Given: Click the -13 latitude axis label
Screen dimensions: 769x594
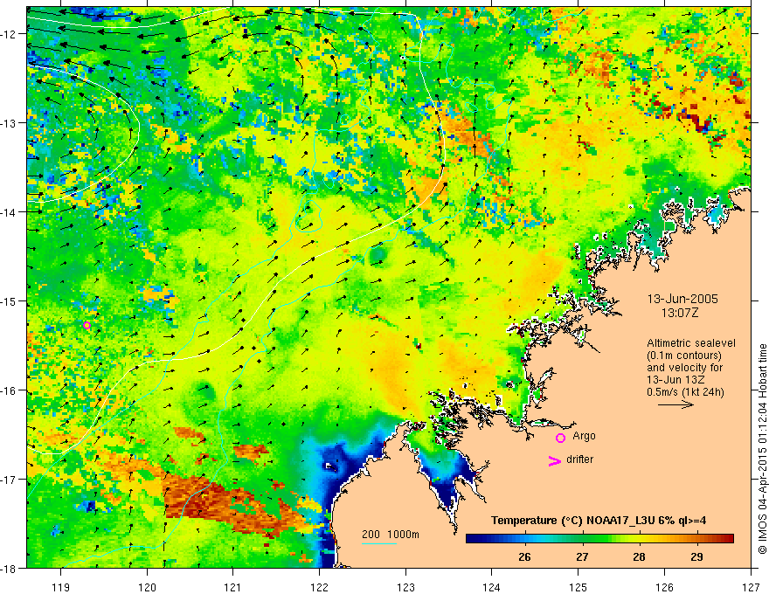Looking at the screenshot, I should click(x=10, y=123).
